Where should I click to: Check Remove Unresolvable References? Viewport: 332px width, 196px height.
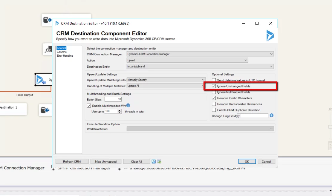point(214,104)
